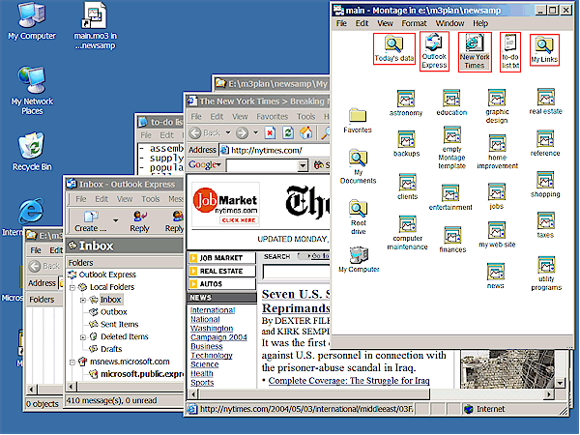Open the Help menu in Montage

480,23
